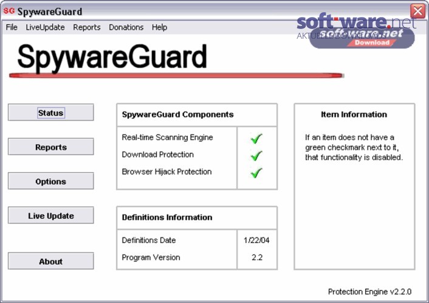Click the 1/22/04 date value
This screenshot has width=429, height=303.
[x=256, y=240]
